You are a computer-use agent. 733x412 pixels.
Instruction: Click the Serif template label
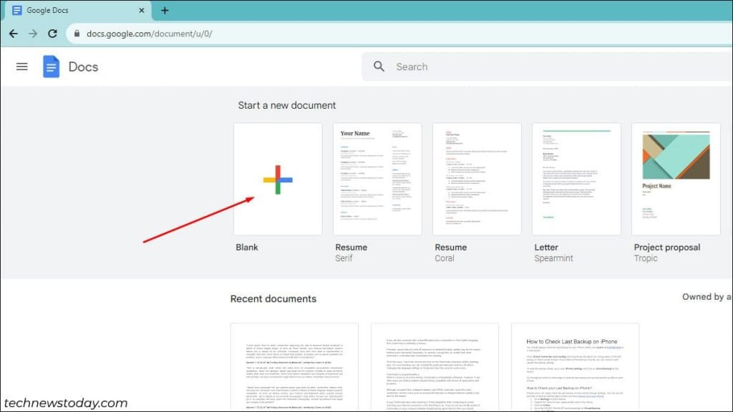(344, 258)
